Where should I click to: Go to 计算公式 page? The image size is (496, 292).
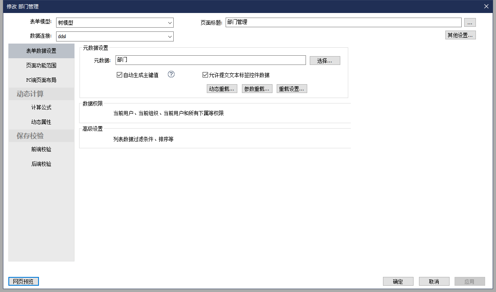(41, 108)
